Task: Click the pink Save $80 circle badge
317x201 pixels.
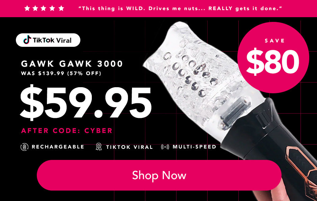Action: (273, 58)
